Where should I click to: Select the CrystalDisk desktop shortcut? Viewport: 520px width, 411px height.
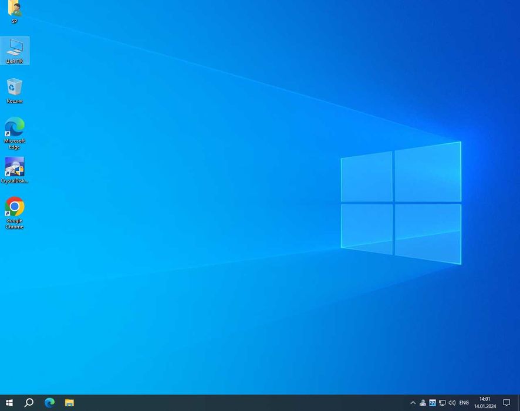click(15, 170)
